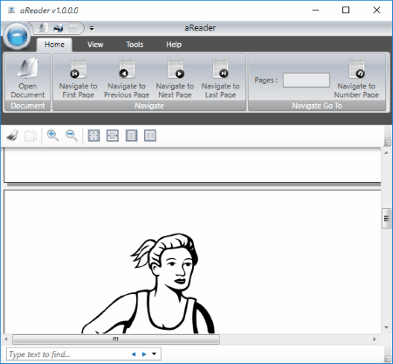The image size is (393, 364).
Task: Switch to the Home ribbon tab
Action: click(54, 45)
